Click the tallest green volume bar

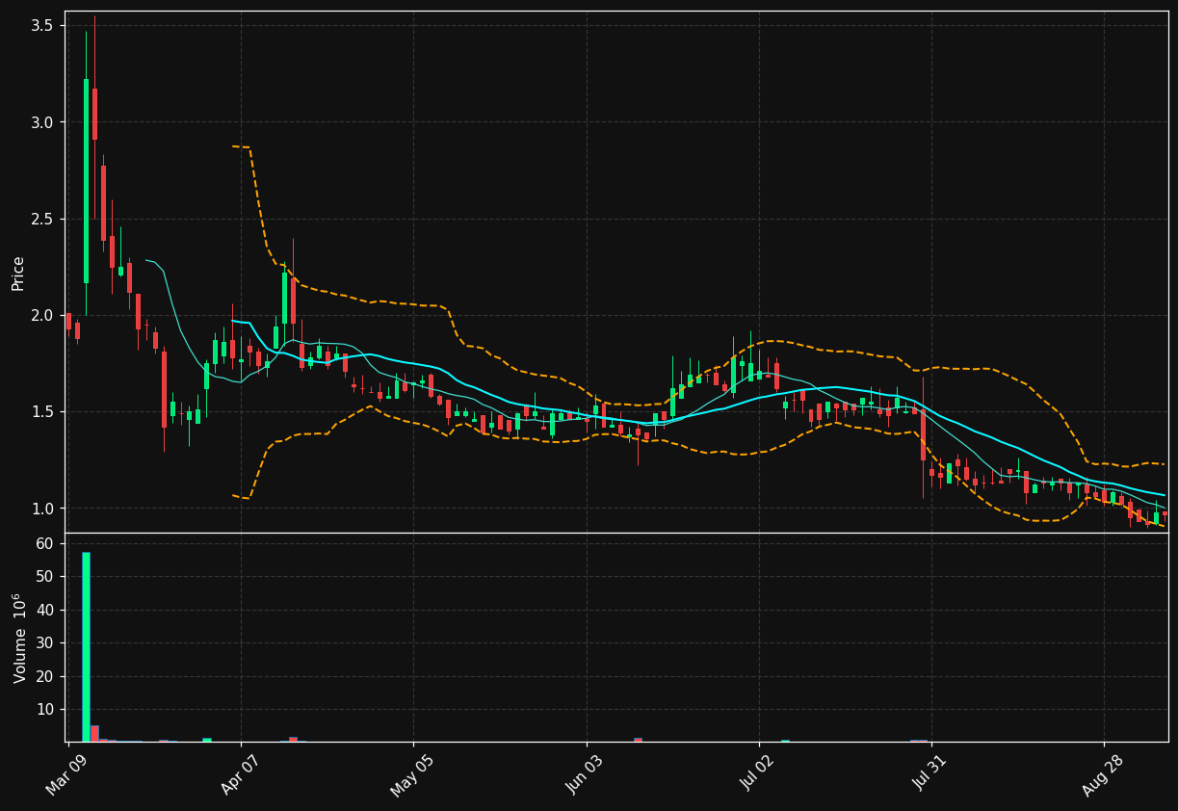(86, 646)
